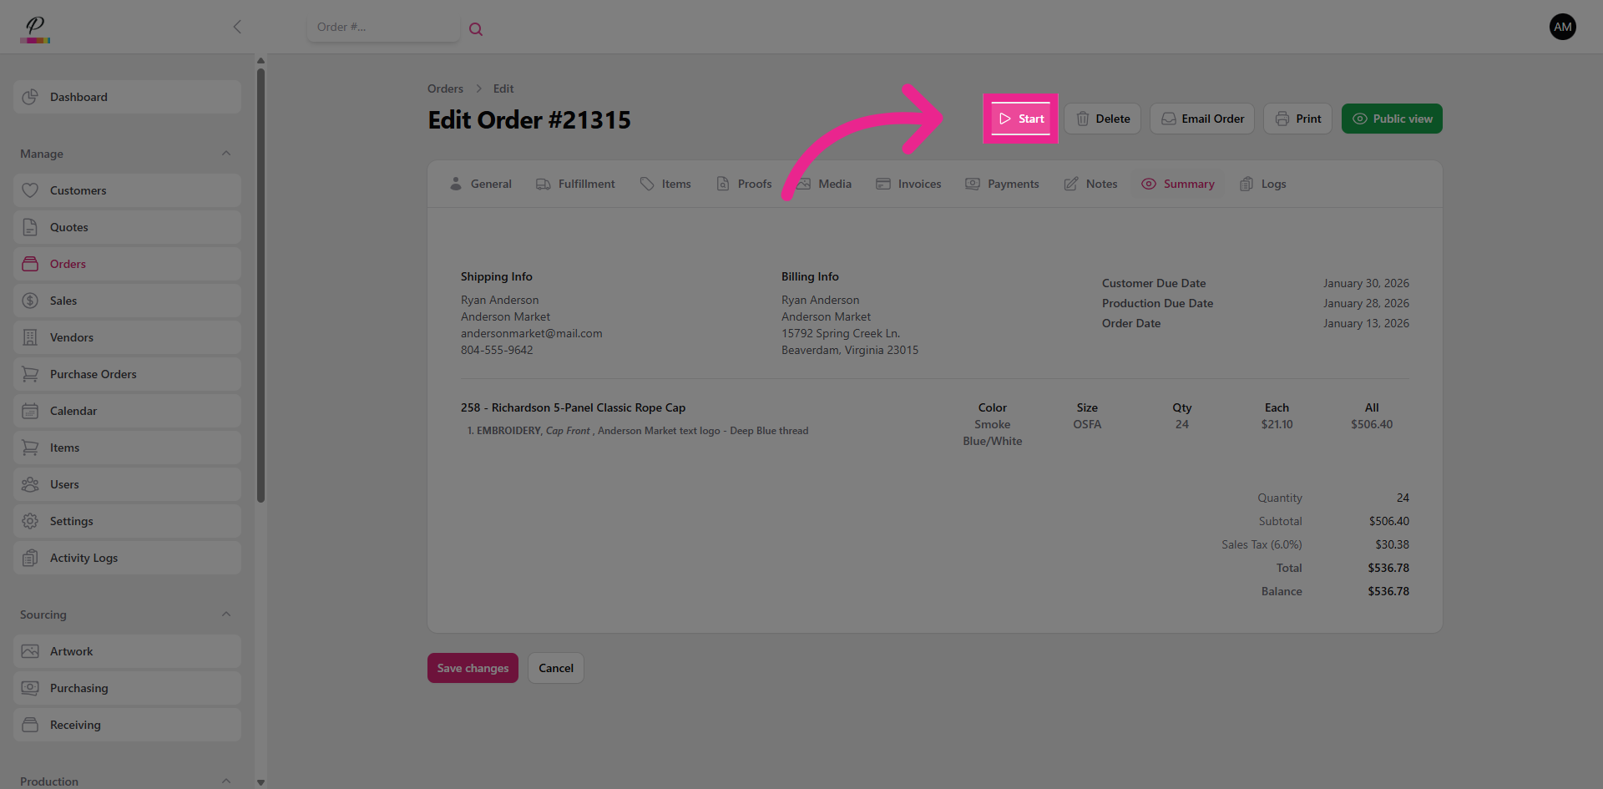The height and width of the screenshot is (789, 1603).
Task: Click the Order # search field
Action: pyautogui.click(x=382, y=28)
